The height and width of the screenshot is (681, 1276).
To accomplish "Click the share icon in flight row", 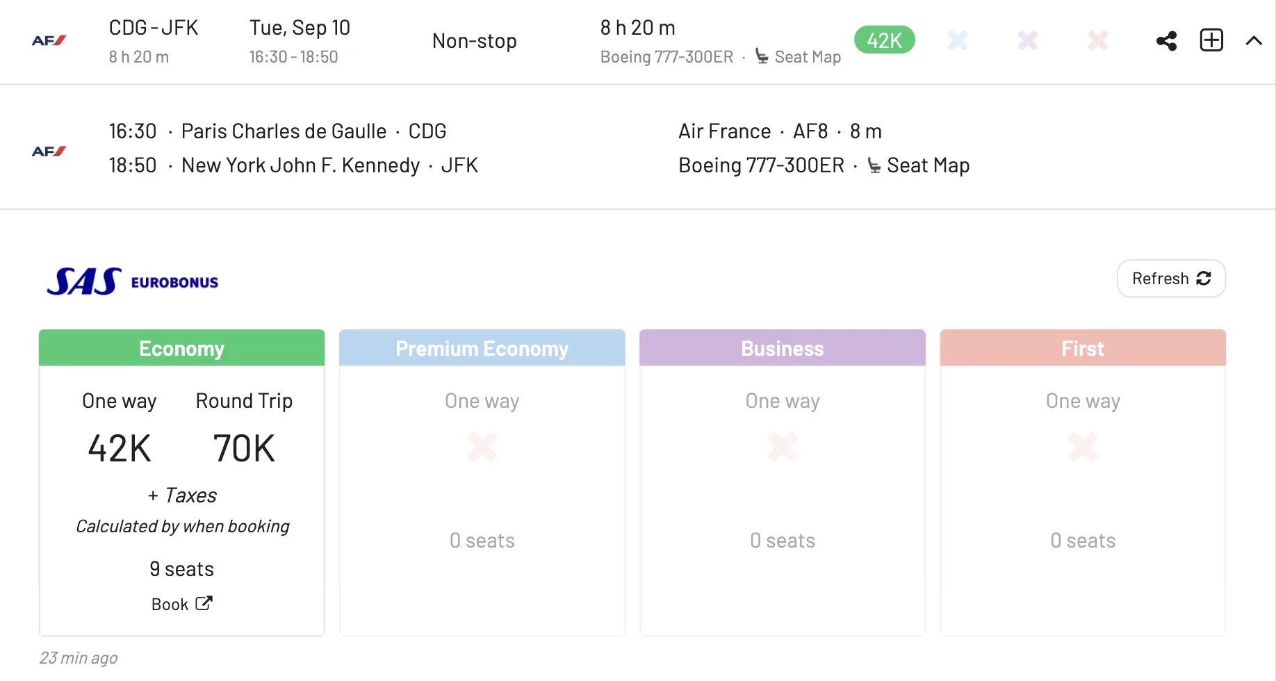I will 1166,40.
